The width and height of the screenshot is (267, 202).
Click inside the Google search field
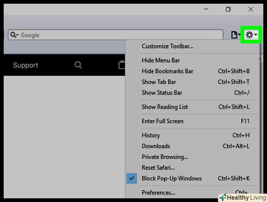pos(121,35)
